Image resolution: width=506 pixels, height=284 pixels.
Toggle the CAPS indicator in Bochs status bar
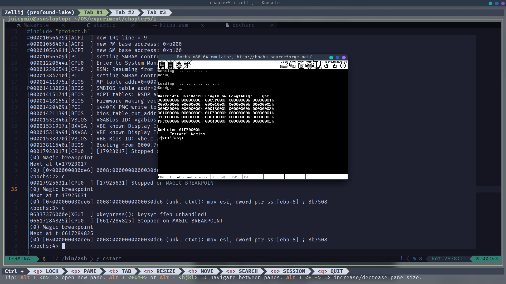point(235,177)
